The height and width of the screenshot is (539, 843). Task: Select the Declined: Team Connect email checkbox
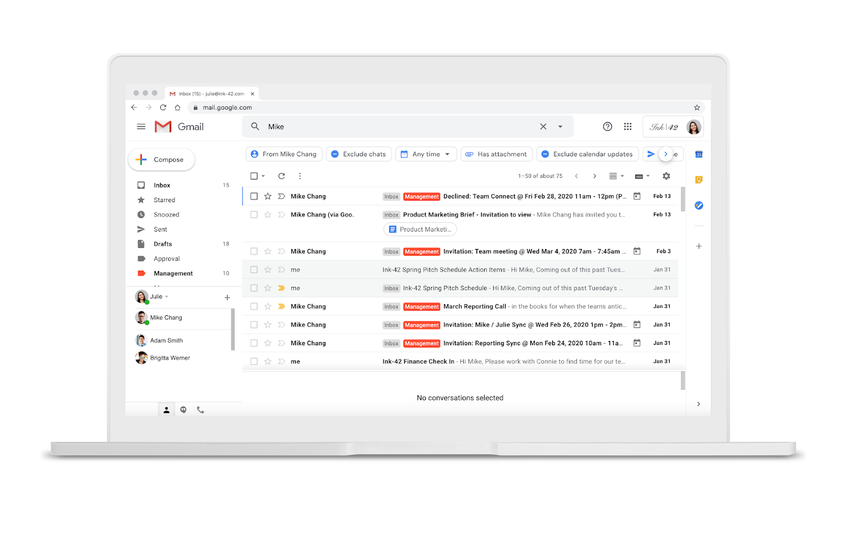(254, 196)
